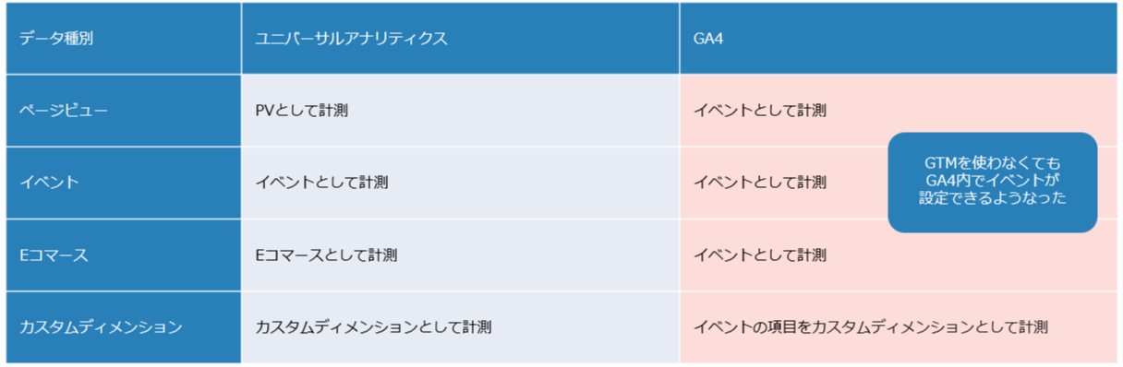The height and width of the screenshot is (367, 1123).
Task: Select the 設定できるようなった text line
Action: click(993, 198)
